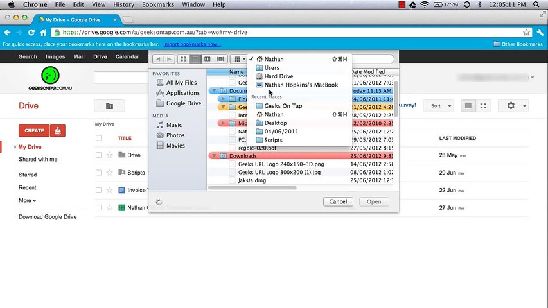Image resolution: width=548 pixels, height=308 pixels.
Task: Bookmark page with the star icon
Action: tap(526, 33)
